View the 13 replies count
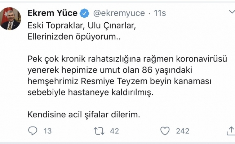Screen dimensions: 235x144 47,131
